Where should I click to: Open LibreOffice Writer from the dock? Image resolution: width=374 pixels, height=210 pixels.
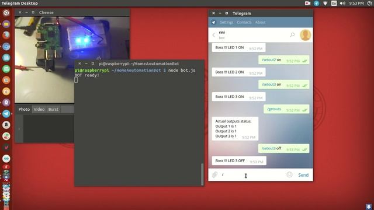6,58
